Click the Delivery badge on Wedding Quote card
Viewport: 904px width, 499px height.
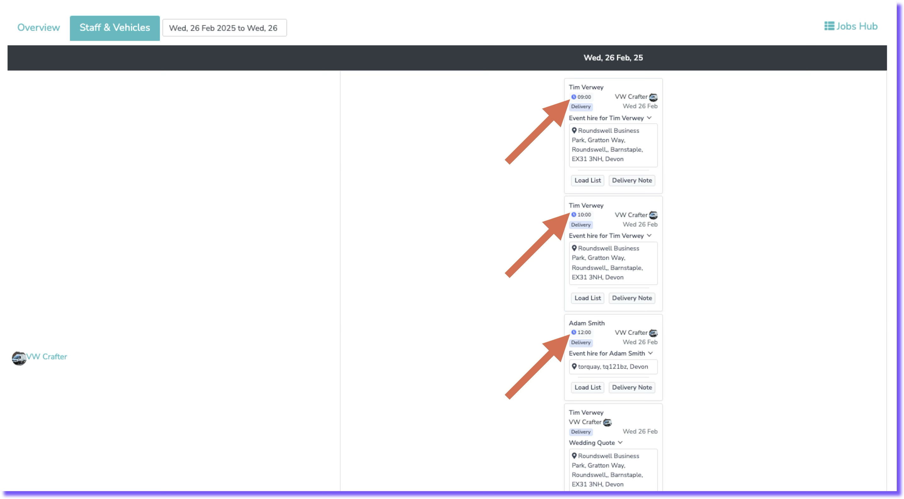pos(581,432)
